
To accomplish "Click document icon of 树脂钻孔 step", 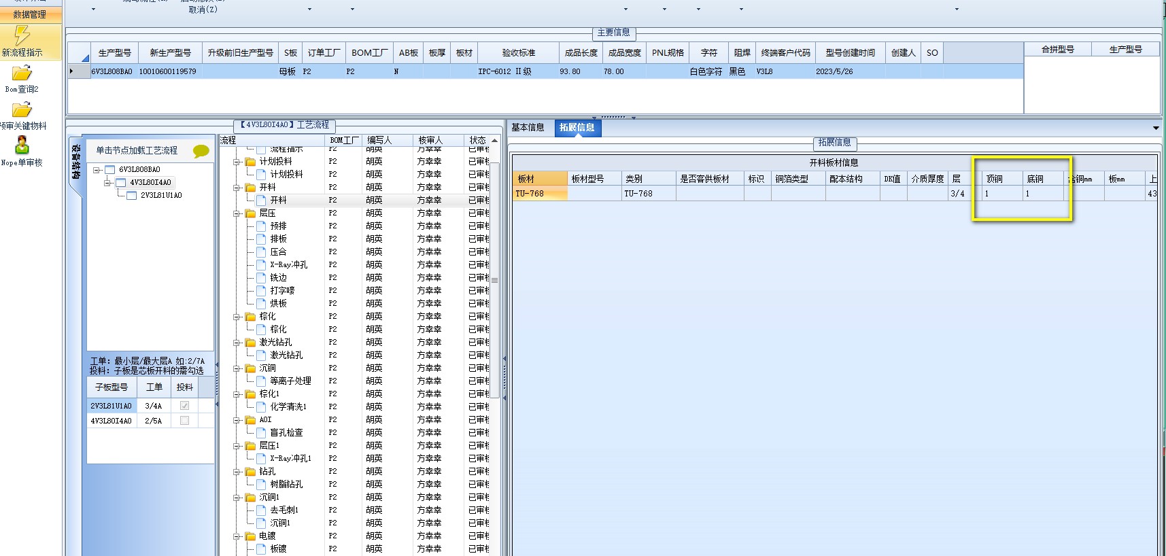I will (x=261, y=485).
